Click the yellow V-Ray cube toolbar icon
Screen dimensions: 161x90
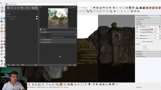[x=132, y=11]
